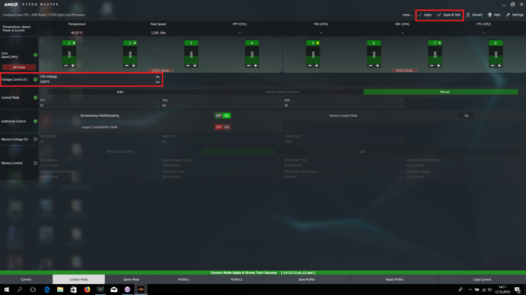Select the Creator Mode tab
Image resolution: width=526 pixels, height=295 pixels.
79,279
